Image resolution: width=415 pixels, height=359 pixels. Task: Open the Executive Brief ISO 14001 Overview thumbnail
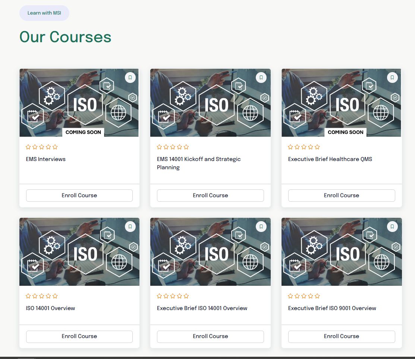click(210, 252)
